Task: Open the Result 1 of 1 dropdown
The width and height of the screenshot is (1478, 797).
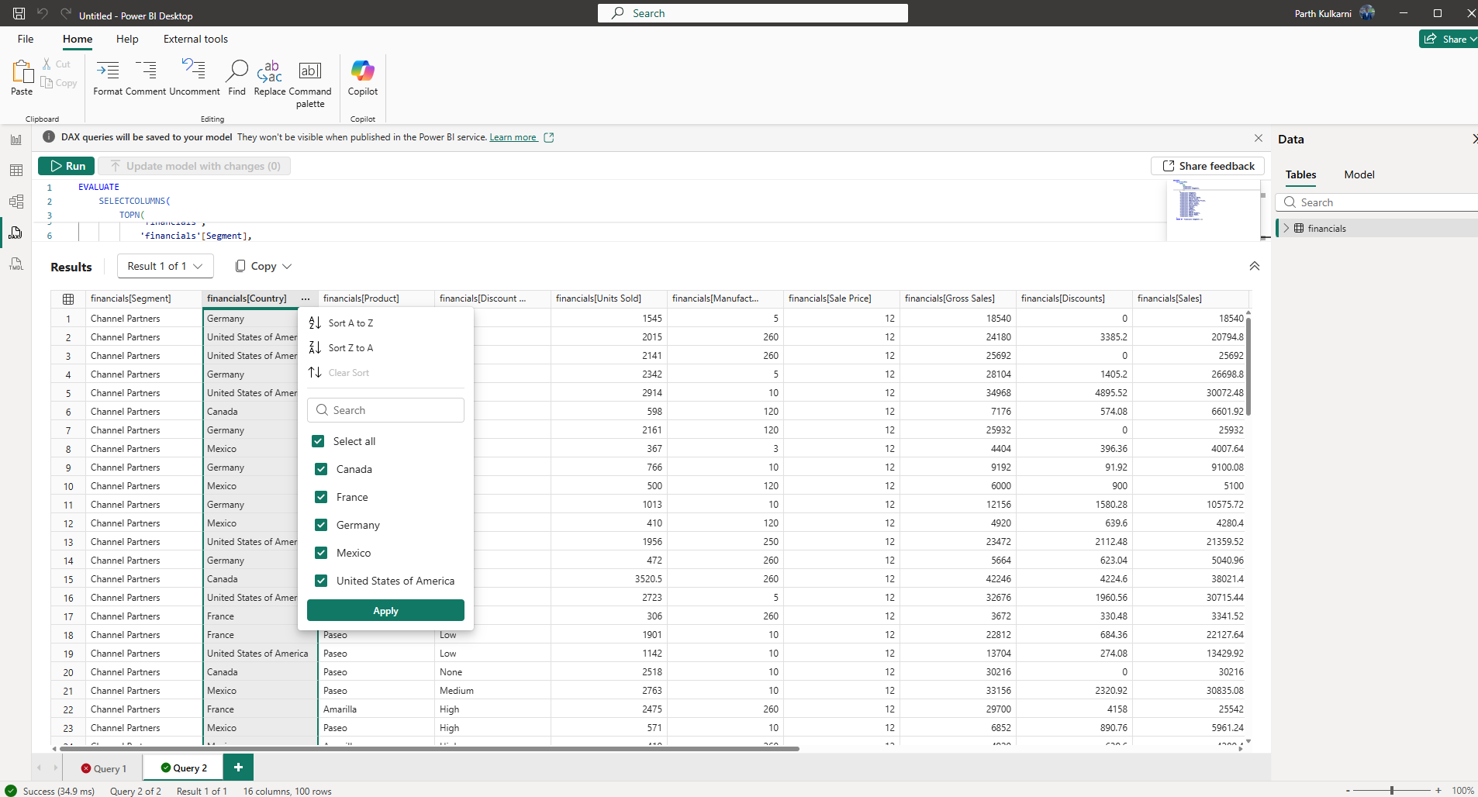Action: click(165, 266)
